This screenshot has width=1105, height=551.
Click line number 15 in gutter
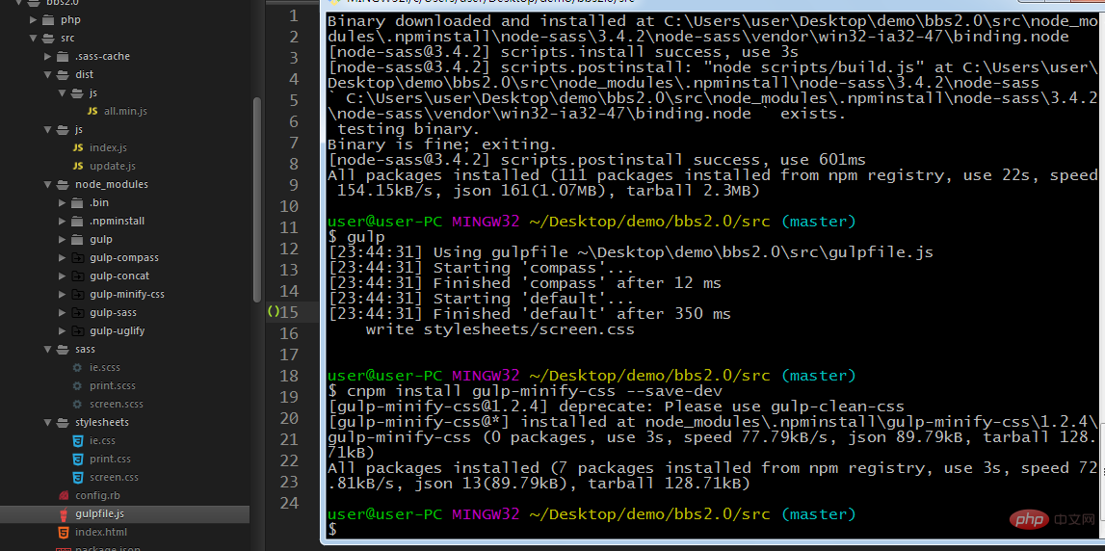pos(290,313)
